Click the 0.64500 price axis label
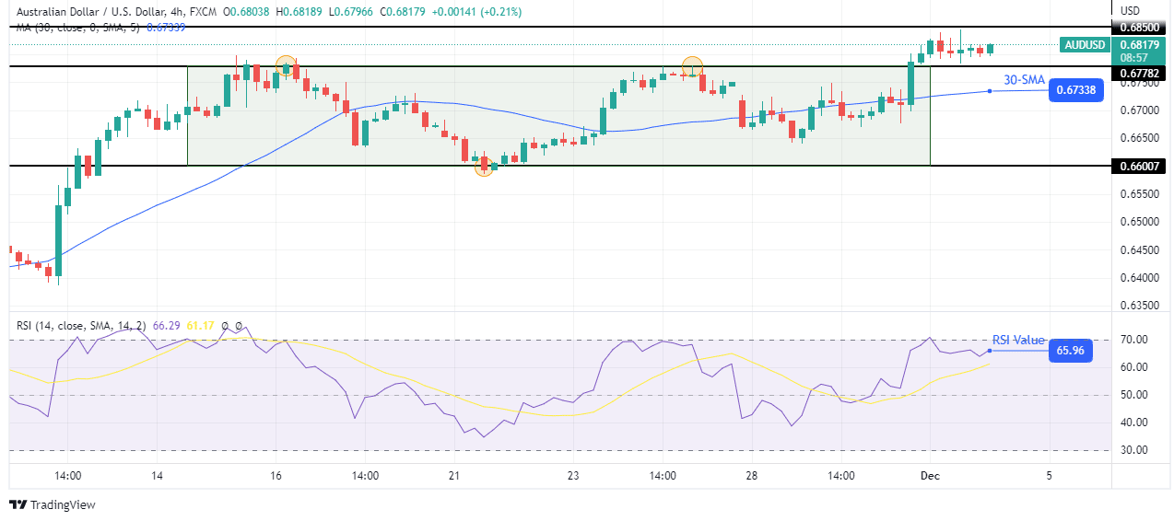This screenshot has width=1174, height=521. 1138,249
